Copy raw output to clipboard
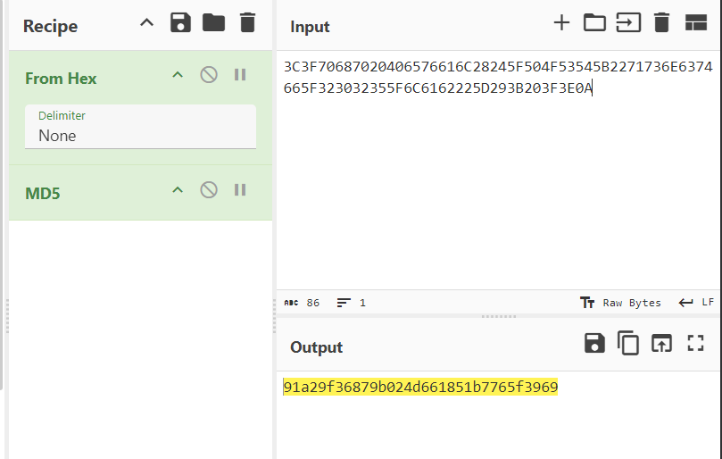 (628, 343)
